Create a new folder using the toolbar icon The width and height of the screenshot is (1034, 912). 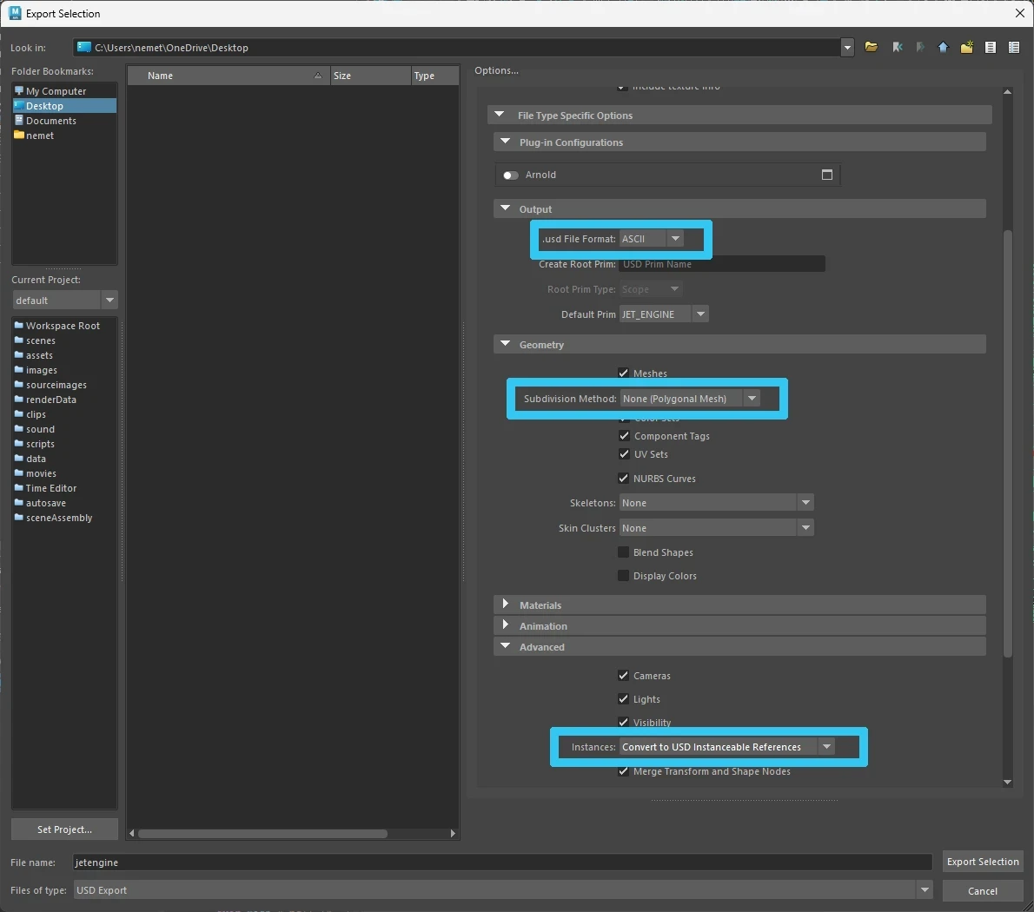coord(966,47)
